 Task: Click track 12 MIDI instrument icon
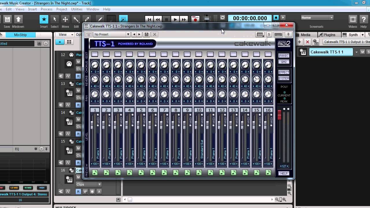69,64
